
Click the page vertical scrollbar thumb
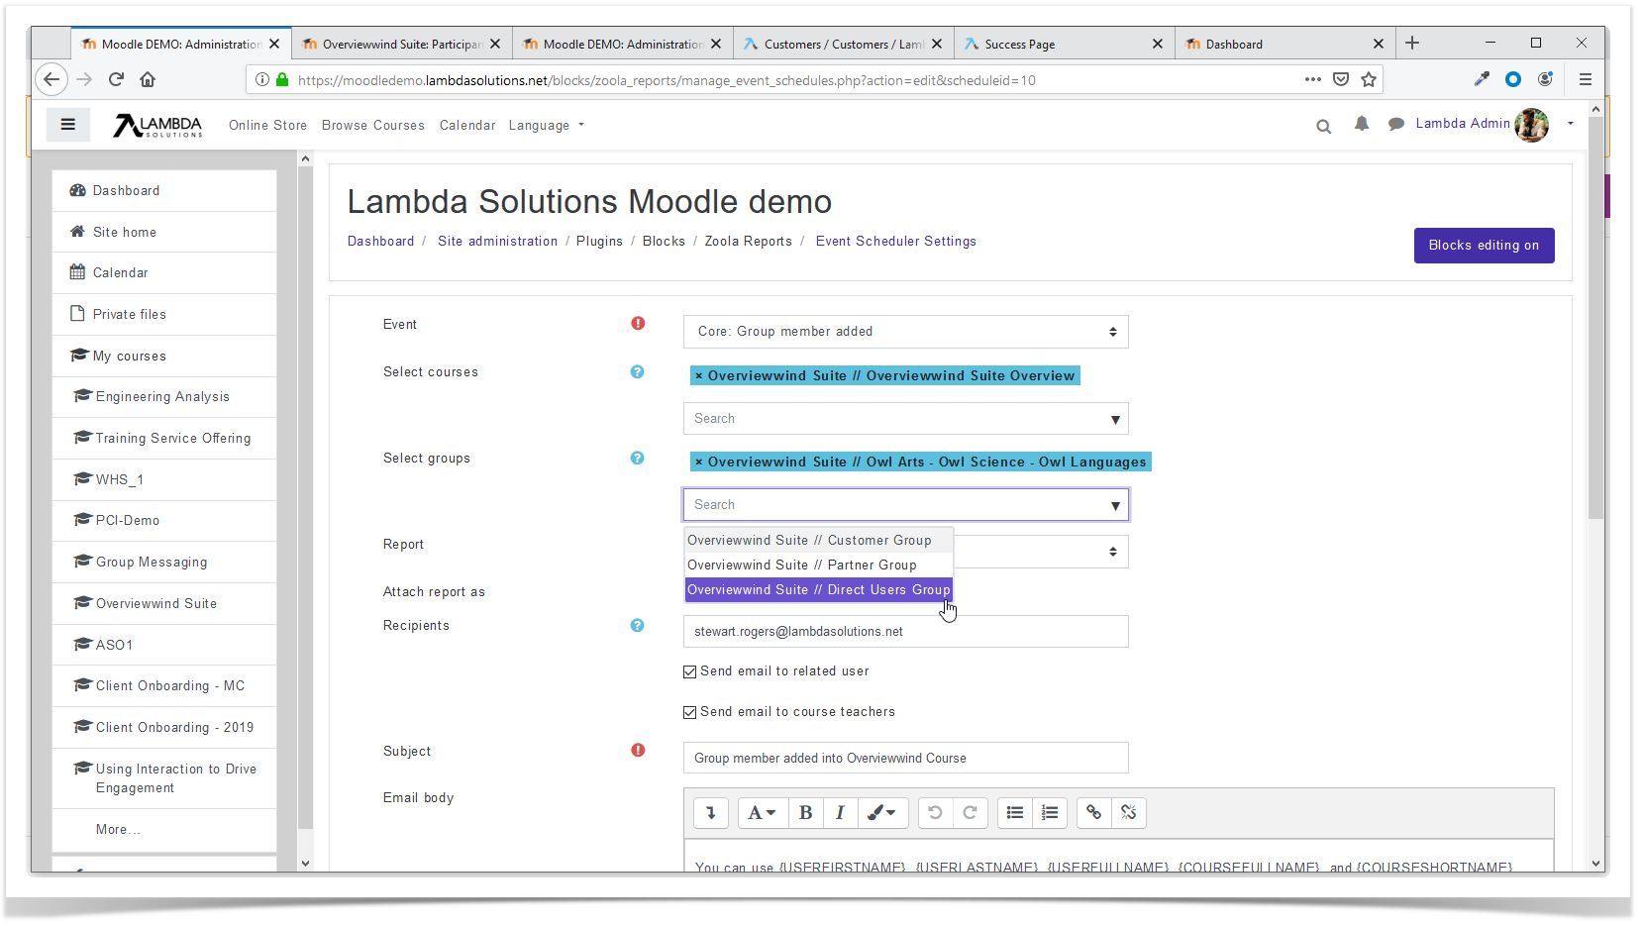point(1595,317)
